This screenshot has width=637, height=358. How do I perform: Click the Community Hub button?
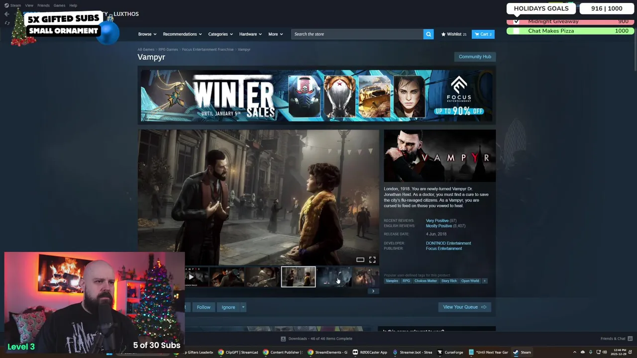pos(475,57)
